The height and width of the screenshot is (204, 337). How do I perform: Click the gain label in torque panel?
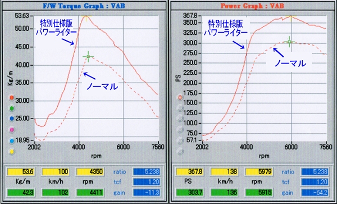(119, 192)
